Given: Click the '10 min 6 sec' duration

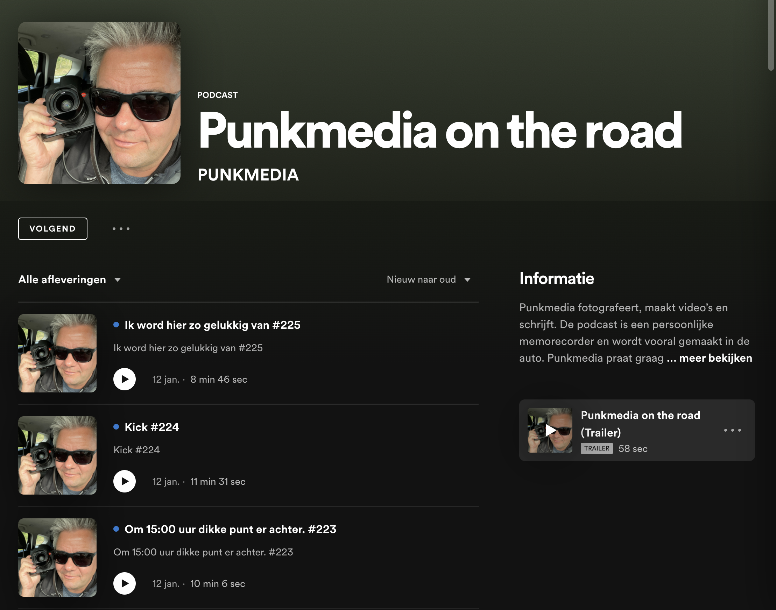Looking at the screenshot, I should 218,583.
